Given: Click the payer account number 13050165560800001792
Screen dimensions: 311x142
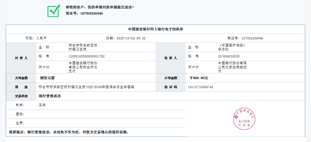Looking at the screenshot, I should 86,56.
